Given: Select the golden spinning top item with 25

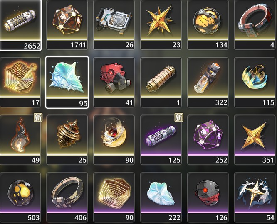Looking at the screenshot, I should pyautogui.click(x=67, y=140).
